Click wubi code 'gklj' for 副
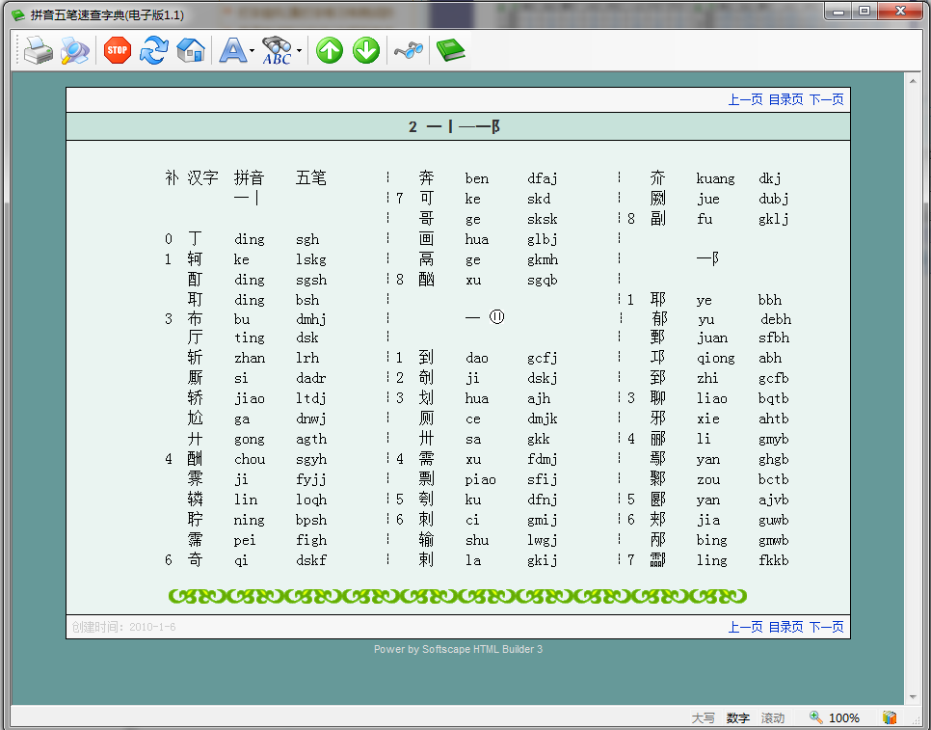The width and height of the screenshot is (931, 730). (774, 219)
